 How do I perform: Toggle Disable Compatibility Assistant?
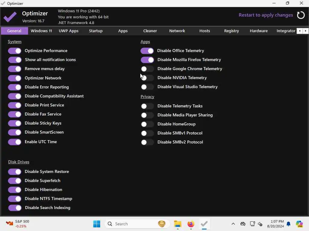[x=14, y=96]
